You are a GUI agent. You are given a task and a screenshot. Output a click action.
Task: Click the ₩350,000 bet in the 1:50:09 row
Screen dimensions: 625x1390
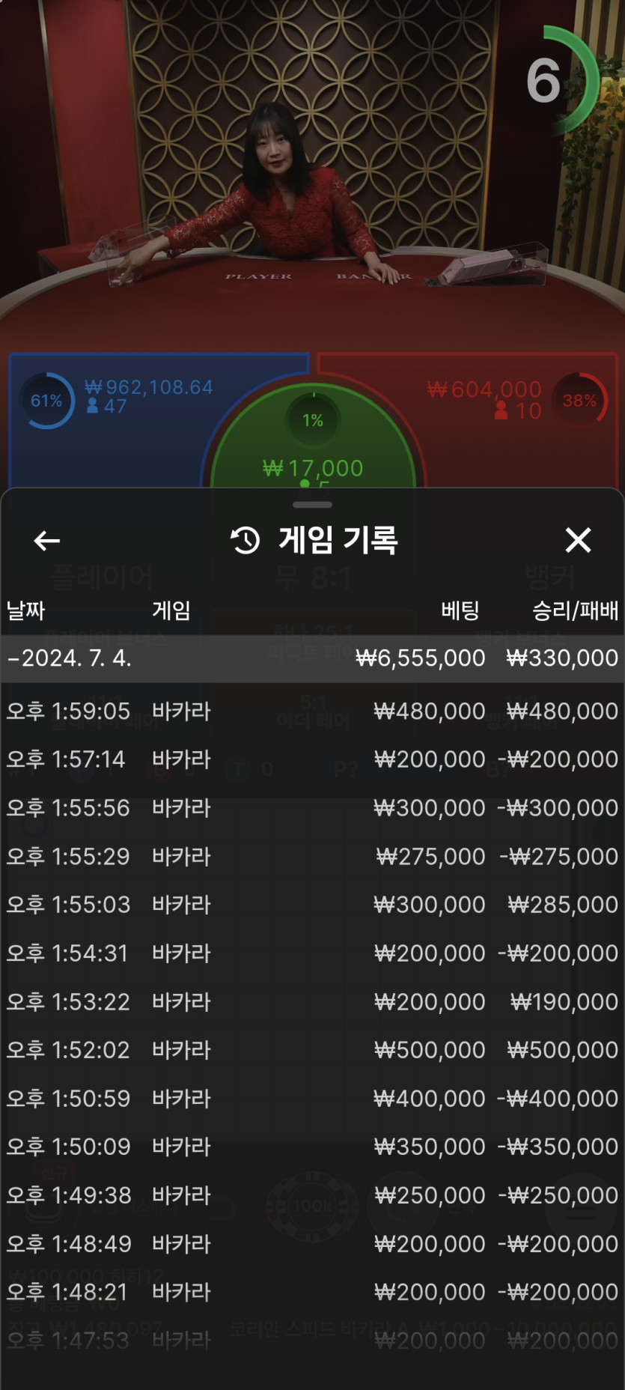(x=430, y=1147)
